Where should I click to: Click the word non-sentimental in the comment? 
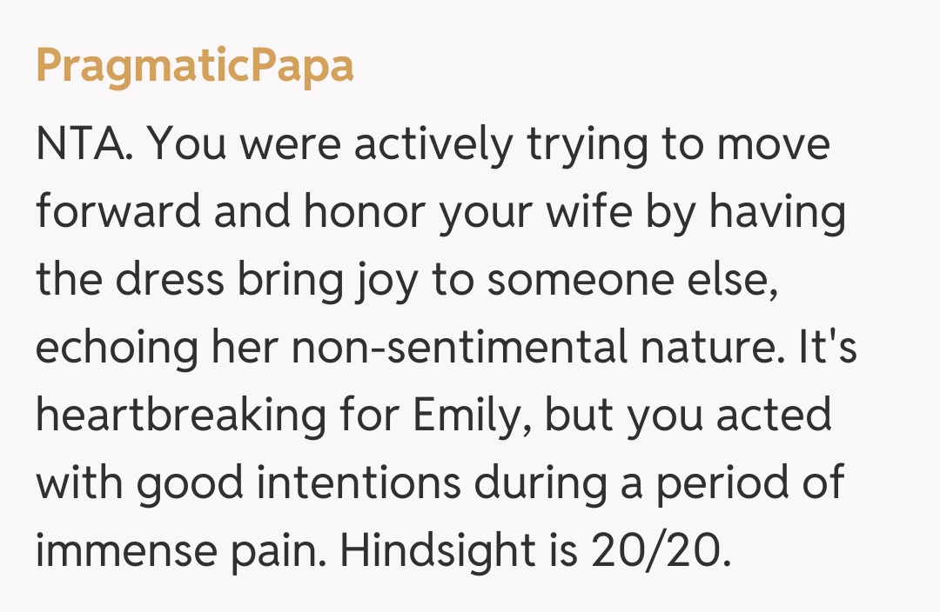(x=458, y=348)
